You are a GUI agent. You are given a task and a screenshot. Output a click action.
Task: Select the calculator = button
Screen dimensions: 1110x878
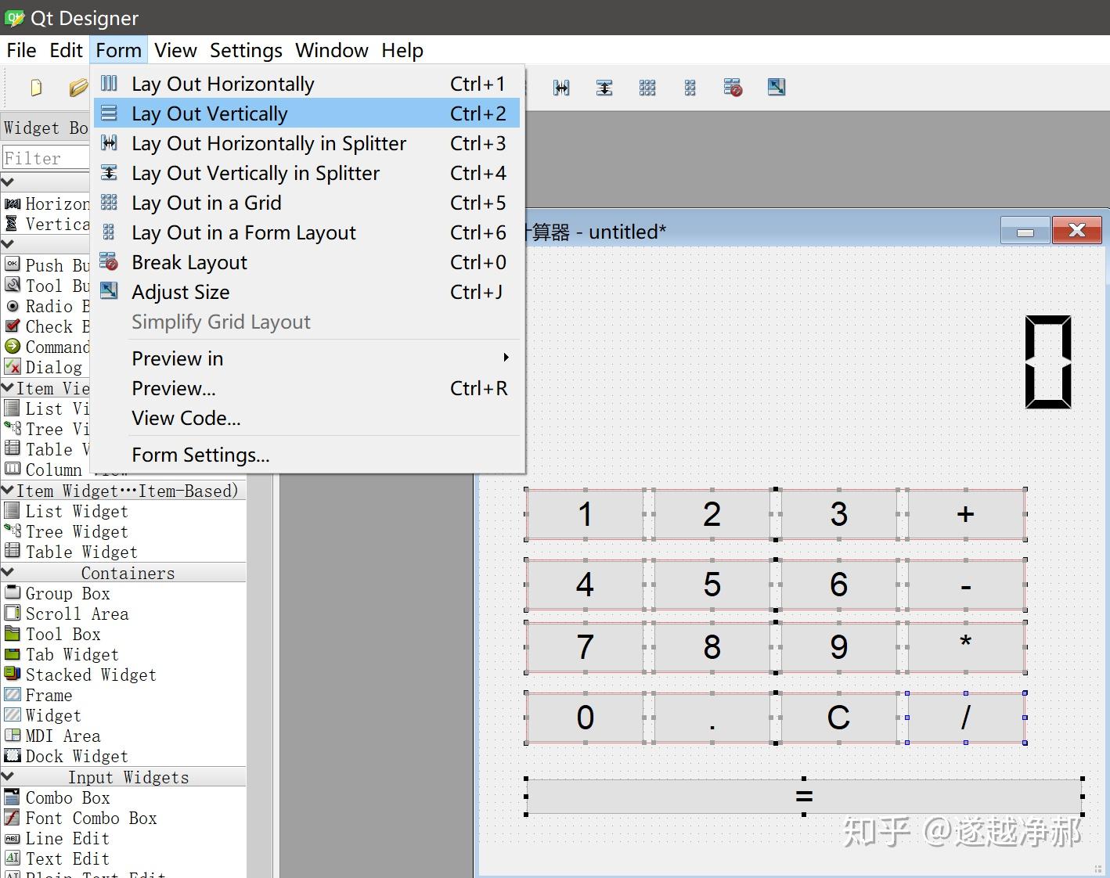[x=804, y=797]
